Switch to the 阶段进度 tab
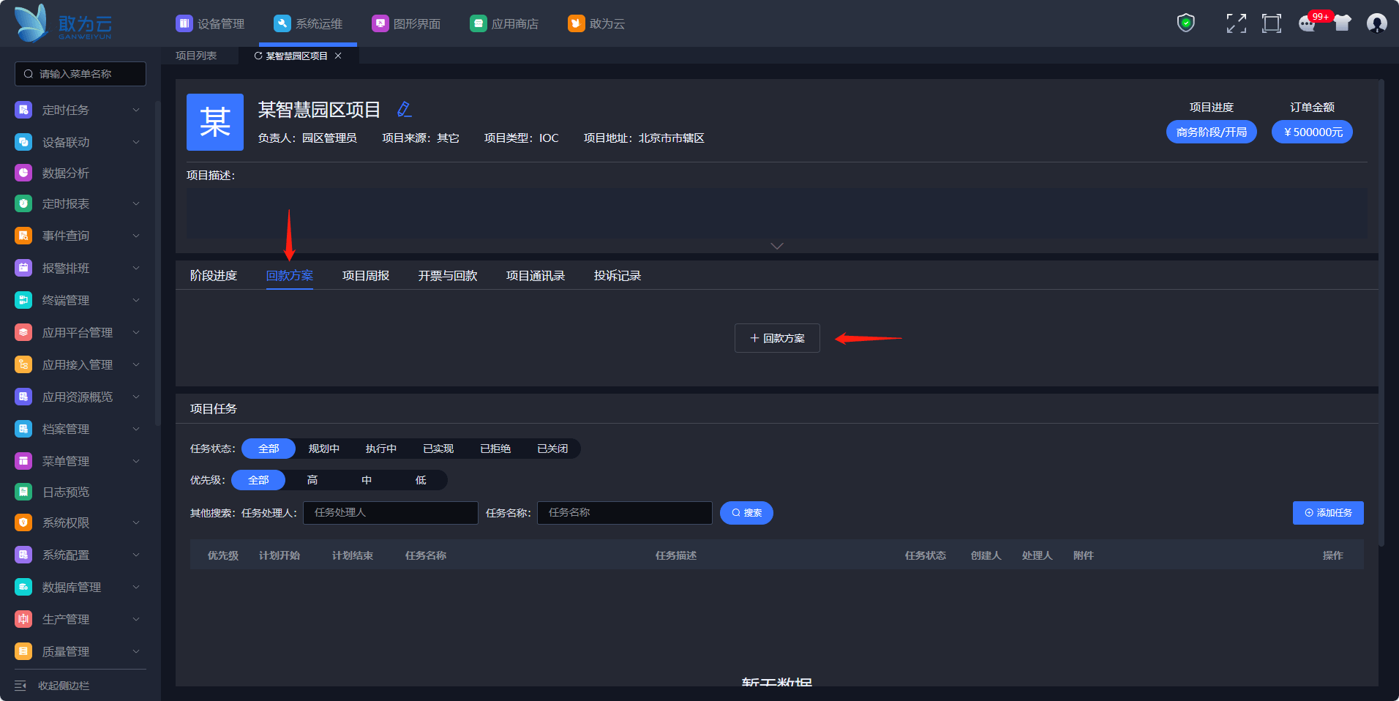The height and width of the screenshot is (701, 1399). click(x=214, y=276)
